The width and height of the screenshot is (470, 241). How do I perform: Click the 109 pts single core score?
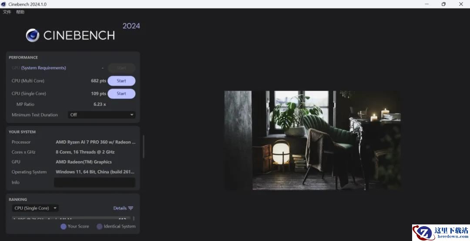pos(98,94)
